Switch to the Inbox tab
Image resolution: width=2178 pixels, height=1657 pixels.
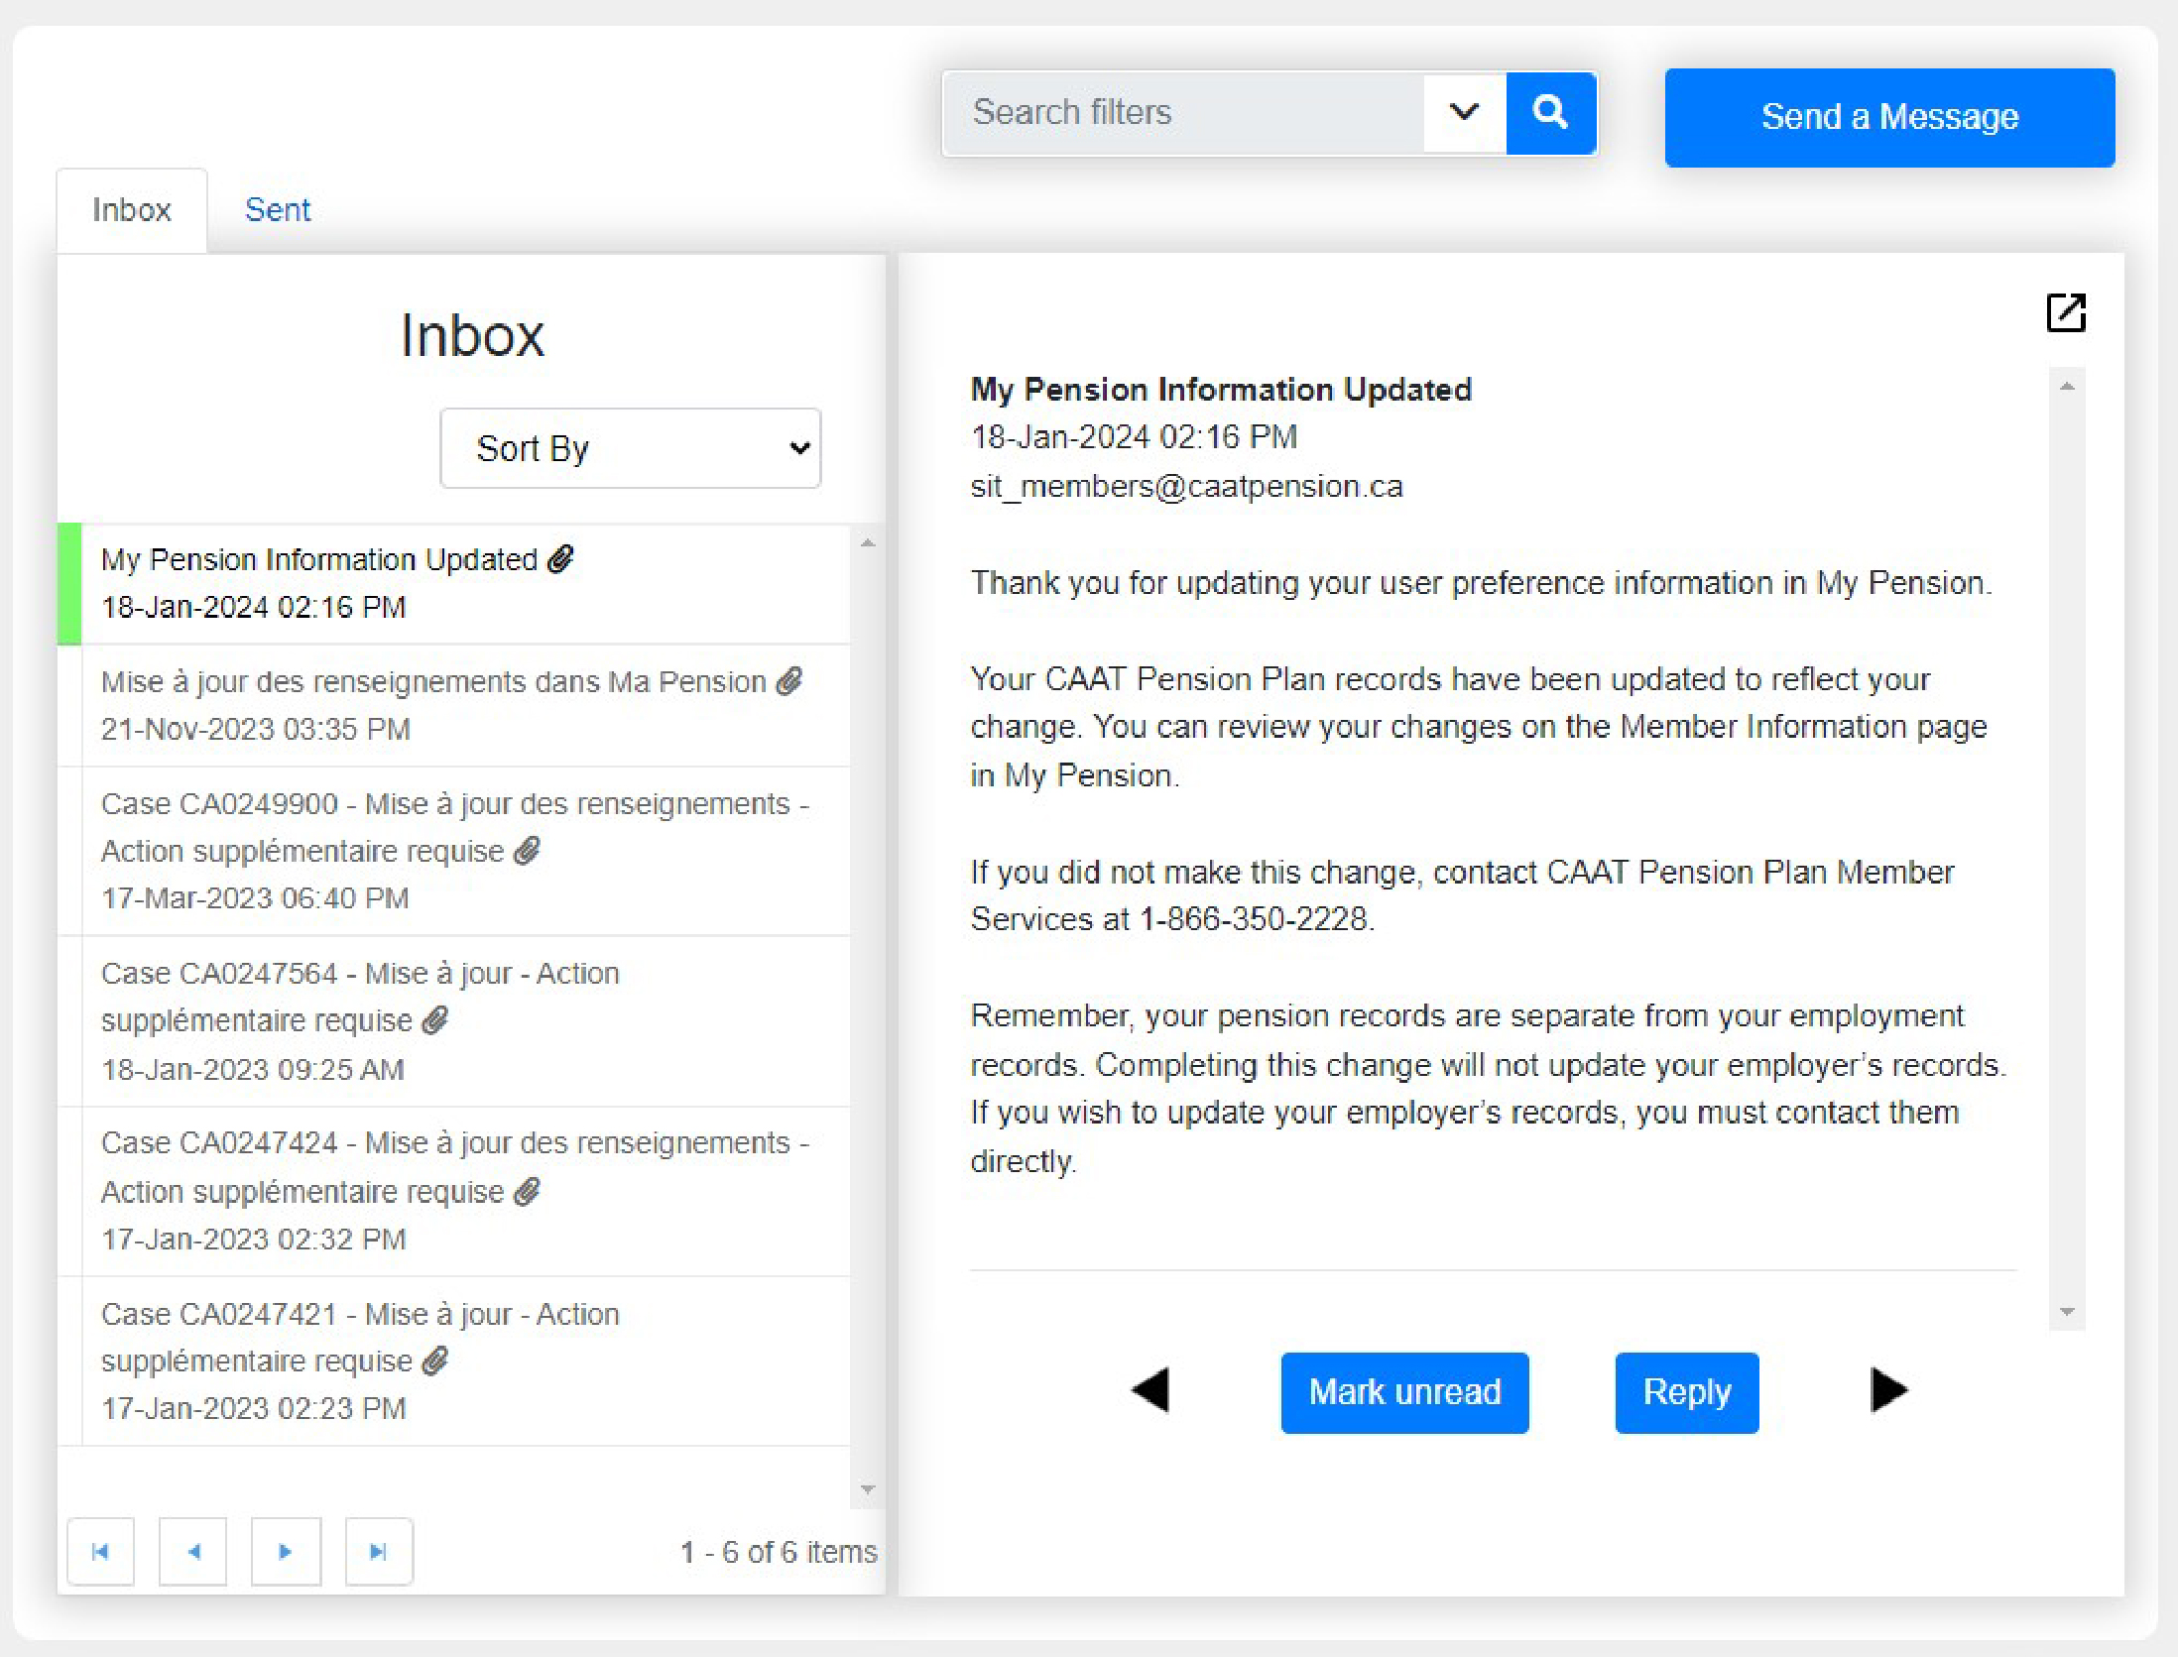(x=132, y=210)
